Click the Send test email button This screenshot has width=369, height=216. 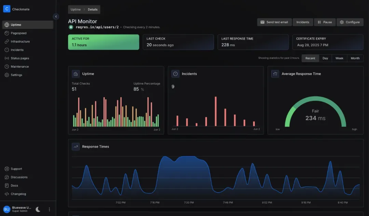274,22
